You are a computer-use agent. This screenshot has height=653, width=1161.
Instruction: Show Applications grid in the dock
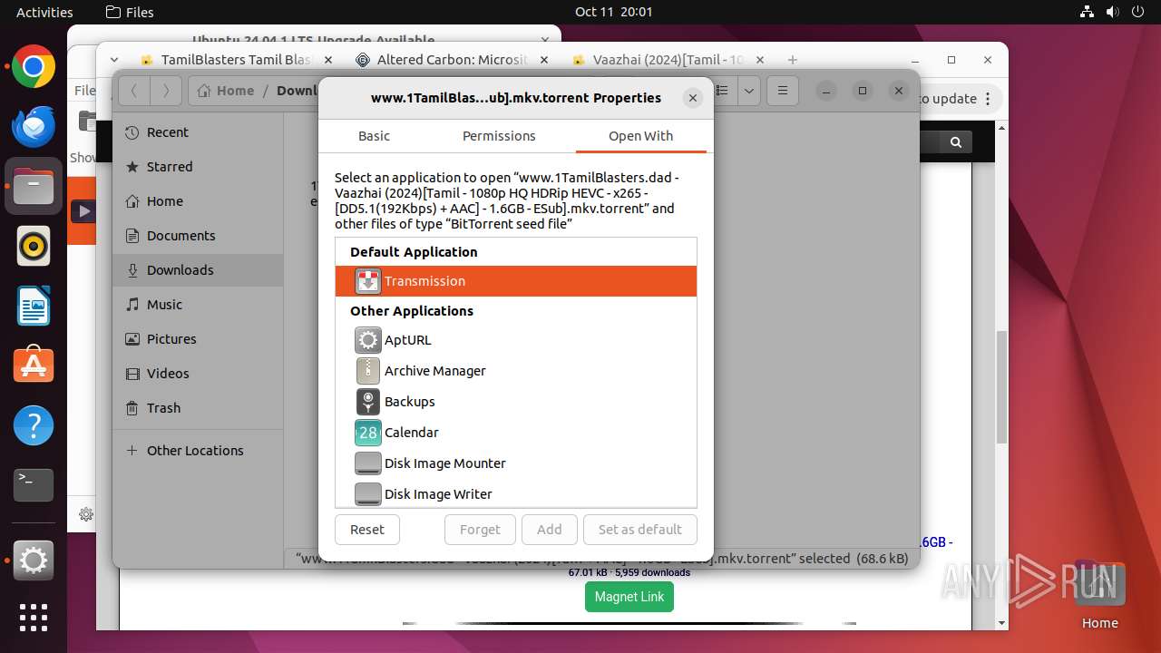34,618
